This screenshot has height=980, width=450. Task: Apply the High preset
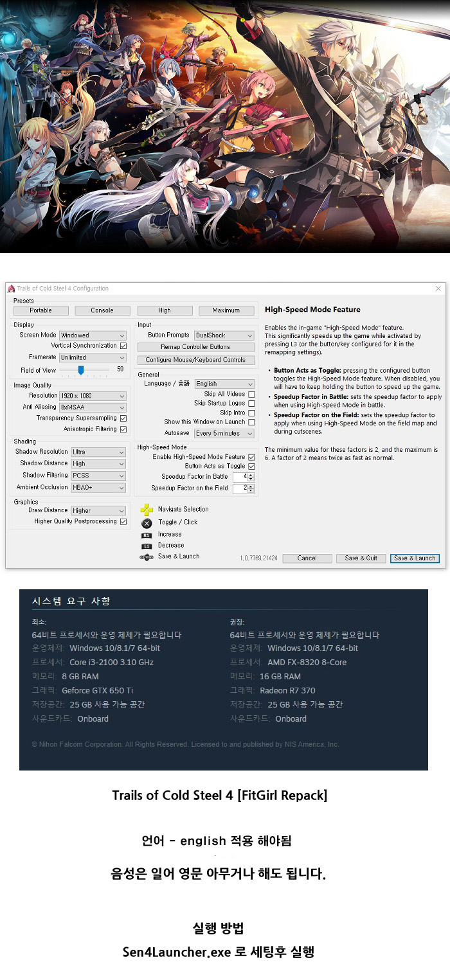click(165, 310)
